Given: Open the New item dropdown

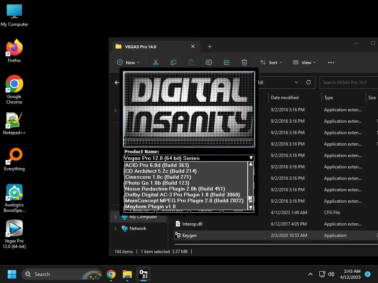Looking at the screenshot, I should (128, 63).
